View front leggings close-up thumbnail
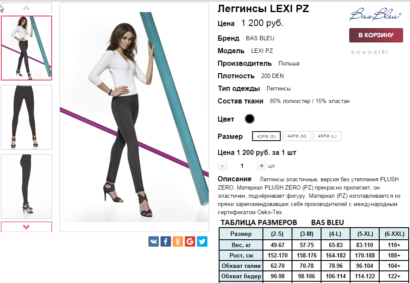 click(26, 117)
